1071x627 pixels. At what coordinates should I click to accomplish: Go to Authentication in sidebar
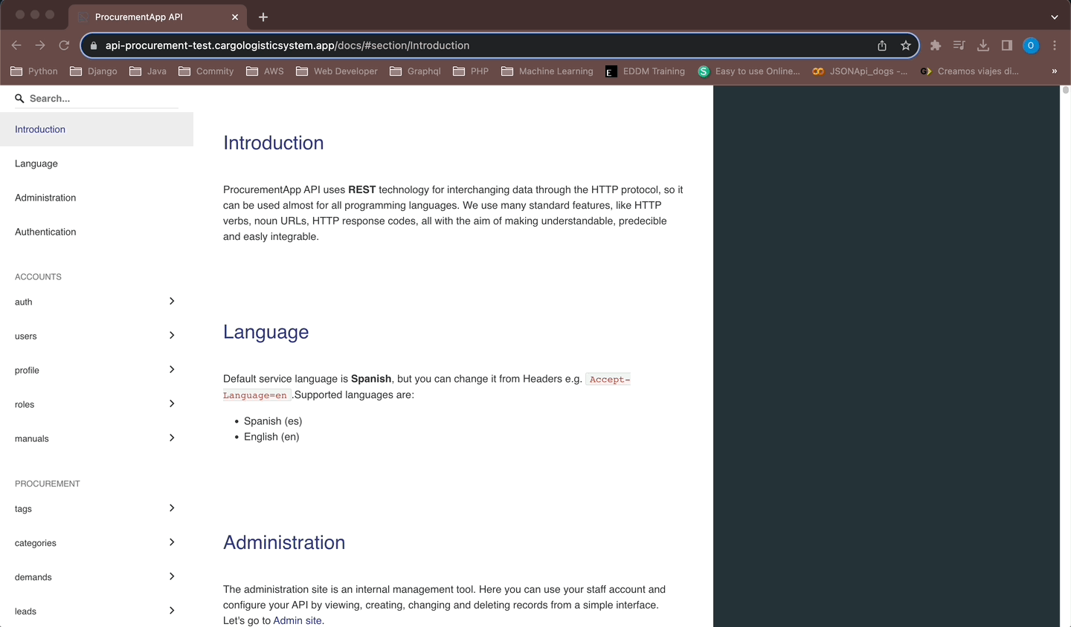pos(45,232)
